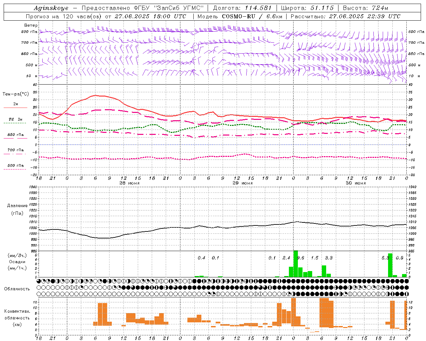426x341 pixels.
Task: Click the '(мм/1ч.)' precipitation unit label
Action: pyautogui.click(x=17, y=268)
